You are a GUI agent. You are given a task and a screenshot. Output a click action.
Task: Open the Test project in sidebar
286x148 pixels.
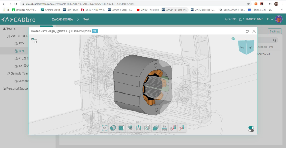point(19,51)
